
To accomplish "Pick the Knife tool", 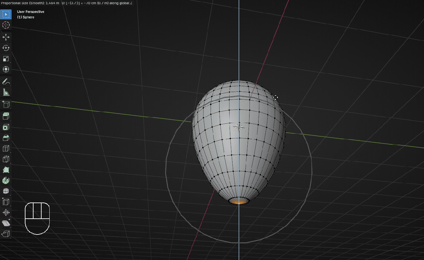I will click(x=6, y=159).
